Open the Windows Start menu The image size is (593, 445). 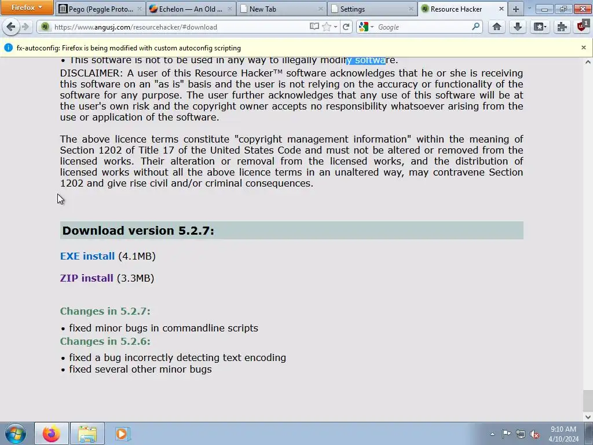[16, 433]
